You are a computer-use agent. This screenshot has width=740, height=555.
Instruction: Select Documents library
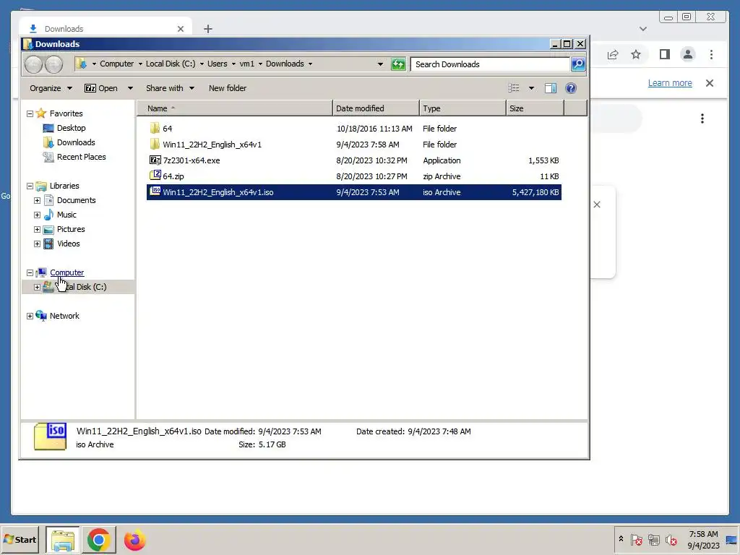click(x=76, y=200)
